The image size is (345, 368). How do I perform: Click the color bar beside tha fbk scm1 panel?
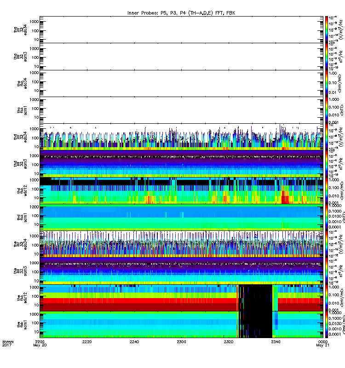[327, 110]
